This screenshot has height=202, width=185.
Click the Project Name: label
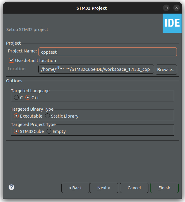coord(22,51)
